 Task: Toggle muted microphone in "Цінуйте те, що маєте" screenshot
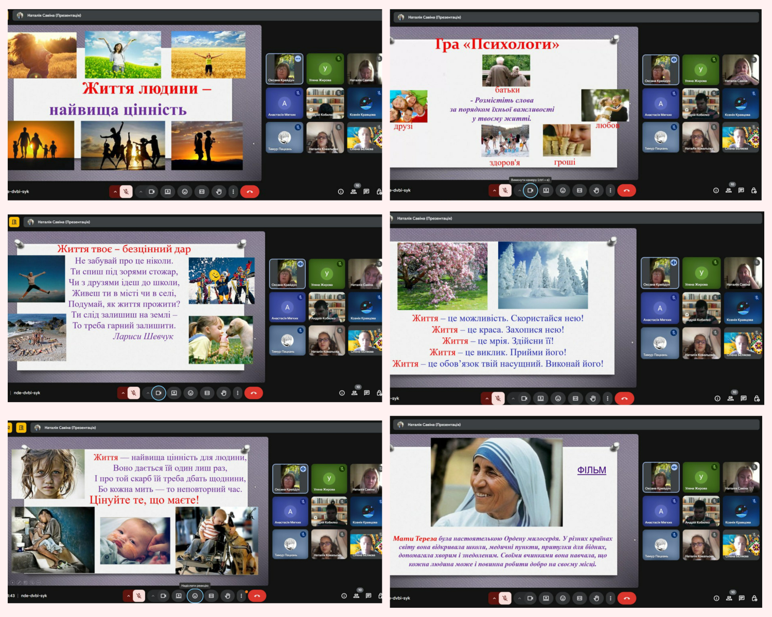pos(139,596)
